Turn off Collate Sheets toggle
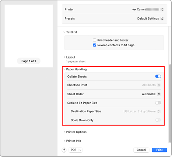This screenshot has width=172, height=157. pyautogui.click(x=158, y=76)
